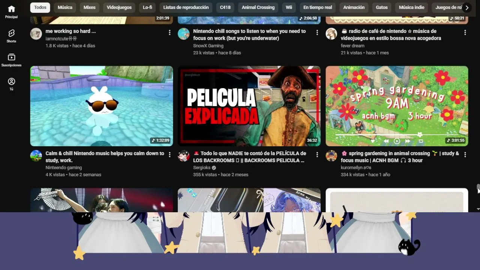Viewport: 480px width, 270px height.
Task: Filter by the Música chip
Action: 65,7
